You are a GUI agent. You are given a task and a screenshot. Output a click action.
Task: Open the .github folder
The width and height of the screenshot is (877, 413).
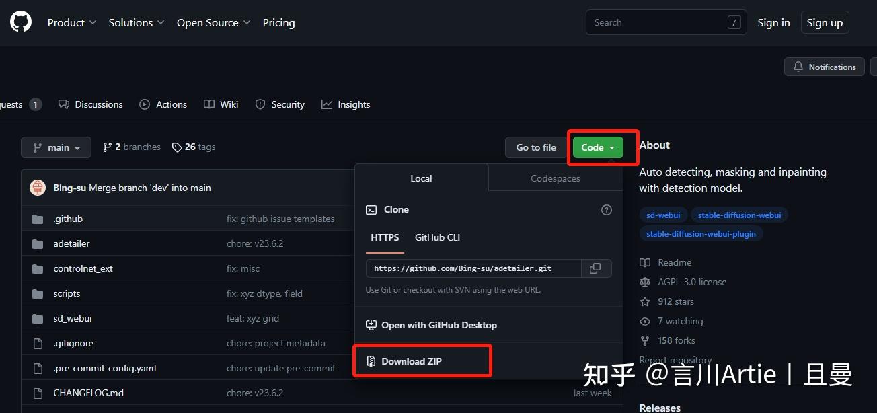pyautogui.click(x=68, y=219)
